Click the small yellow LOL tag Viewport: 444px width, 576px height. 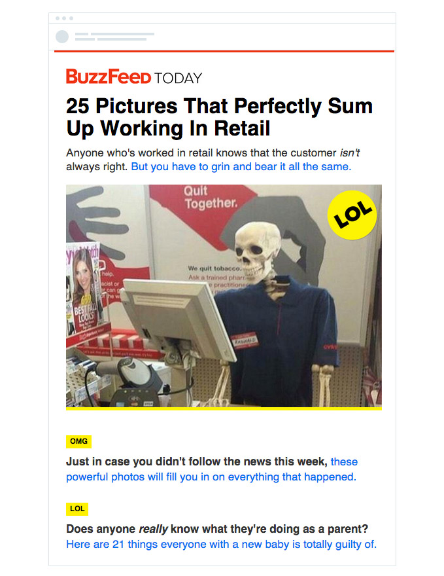pyautogui.click(x=77, y=509)
